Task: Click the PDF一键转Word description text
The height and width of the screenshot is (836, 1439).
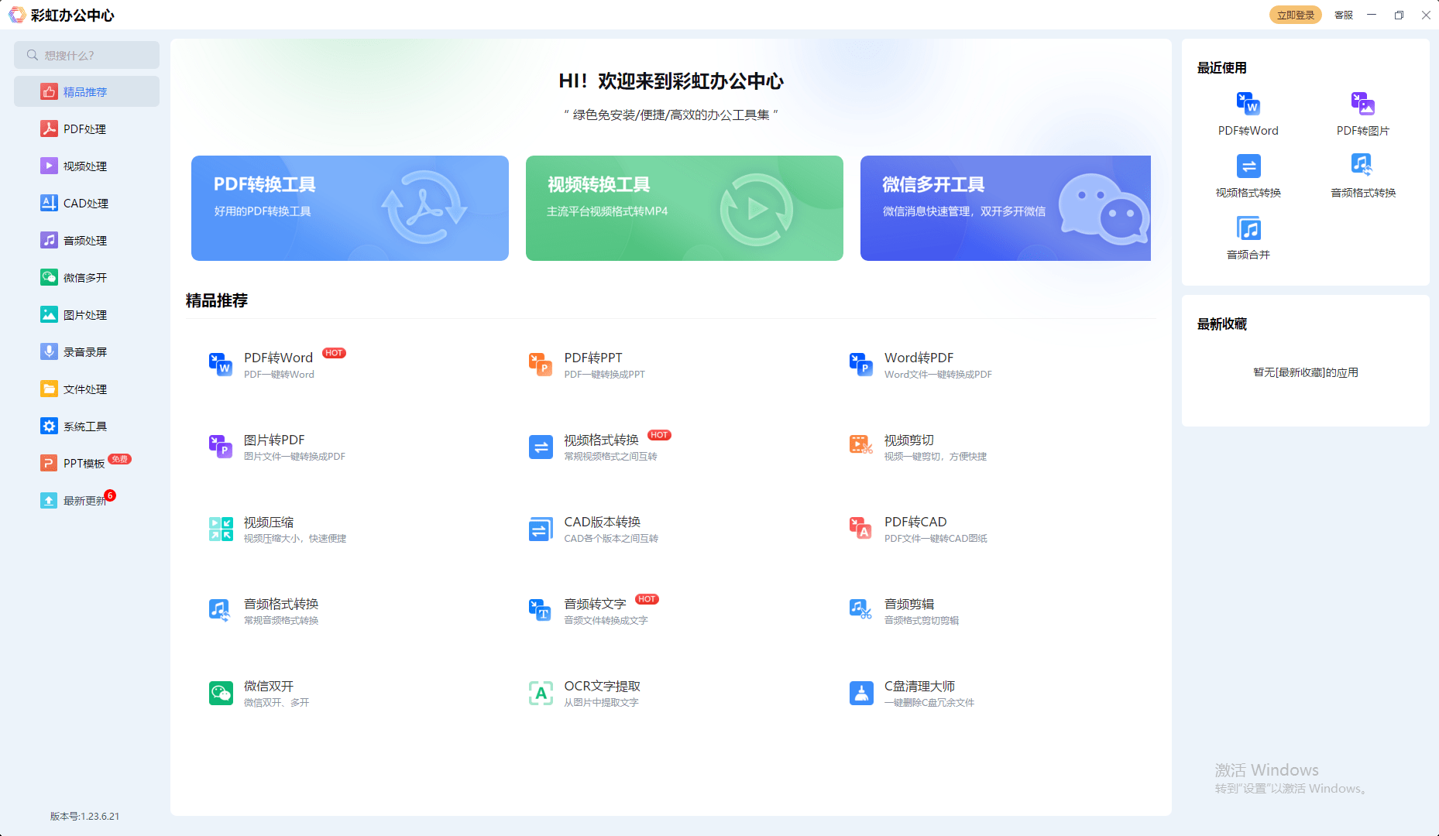Action: [x=279, y=375]
